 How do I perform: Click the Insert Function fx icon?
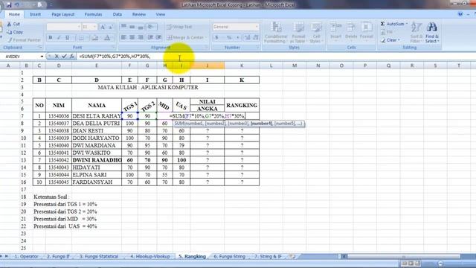[72, 57]
